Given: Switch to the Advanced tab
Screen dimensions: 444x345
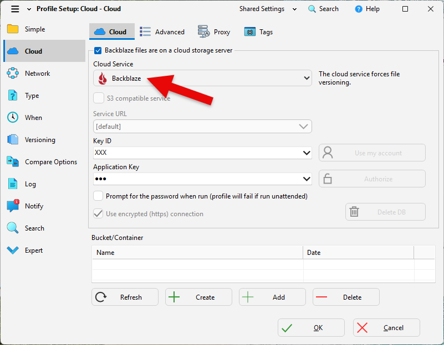Looking at the screenshot, I should click(162, 32).
